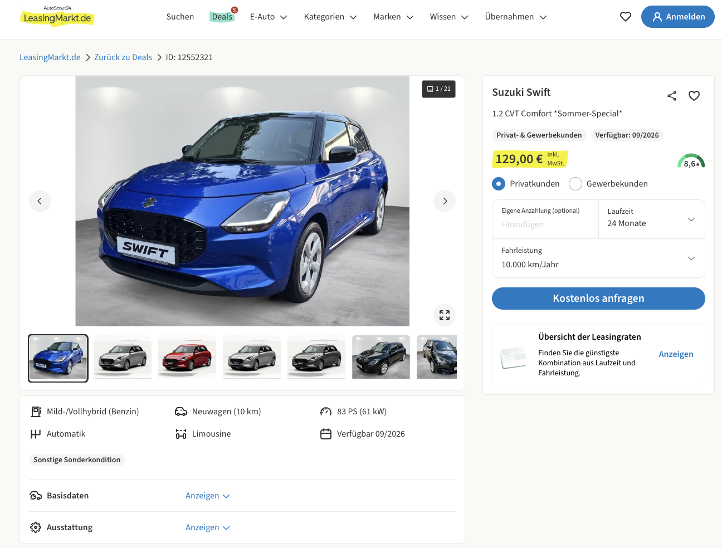The image size is (722, 548).
Task: Click the Ausstattung gear icon
Action: pos(36,527)
